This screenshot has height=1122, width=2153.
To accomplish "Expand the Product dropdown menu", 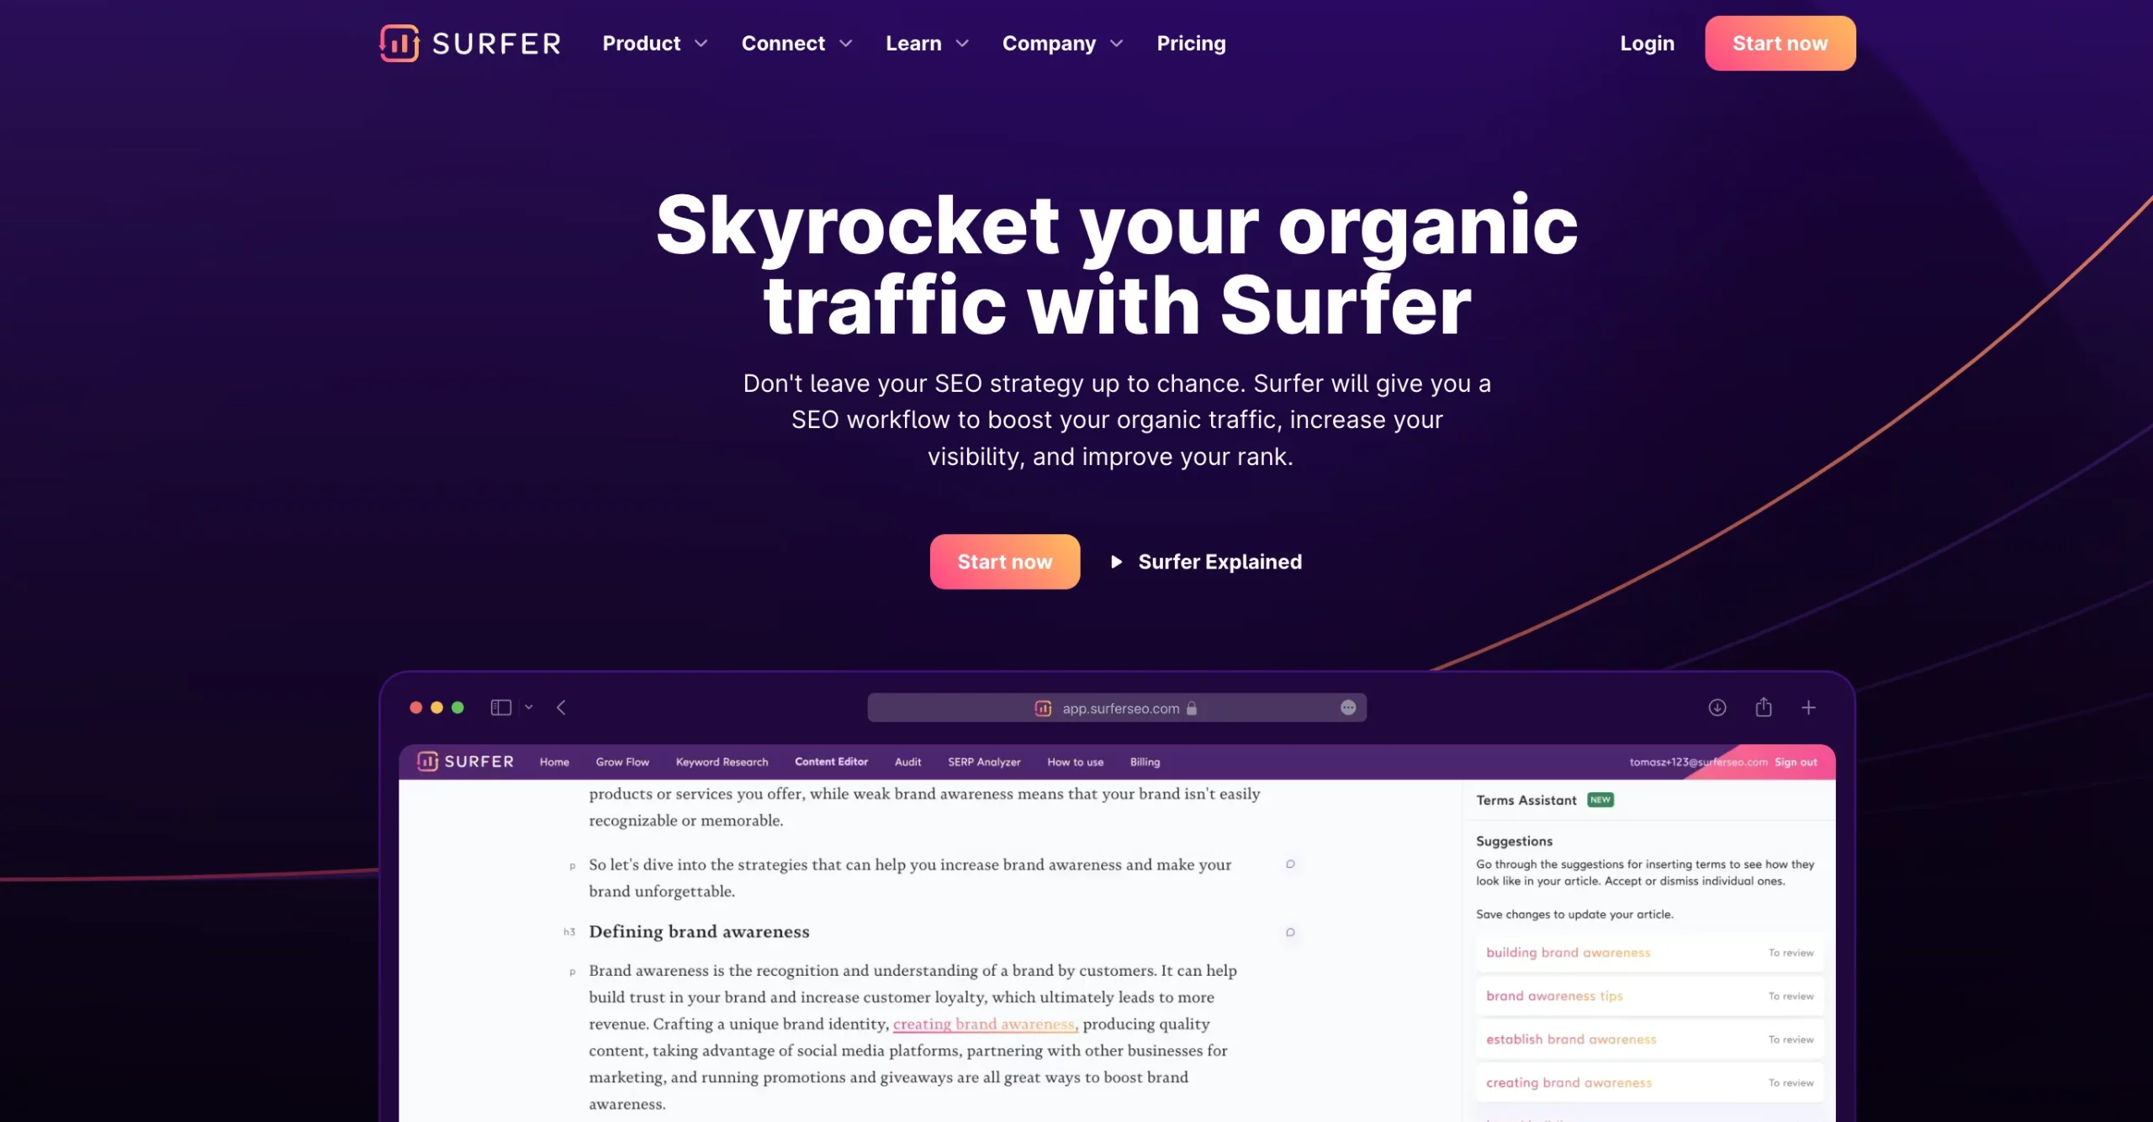I will tap(655, 43).
